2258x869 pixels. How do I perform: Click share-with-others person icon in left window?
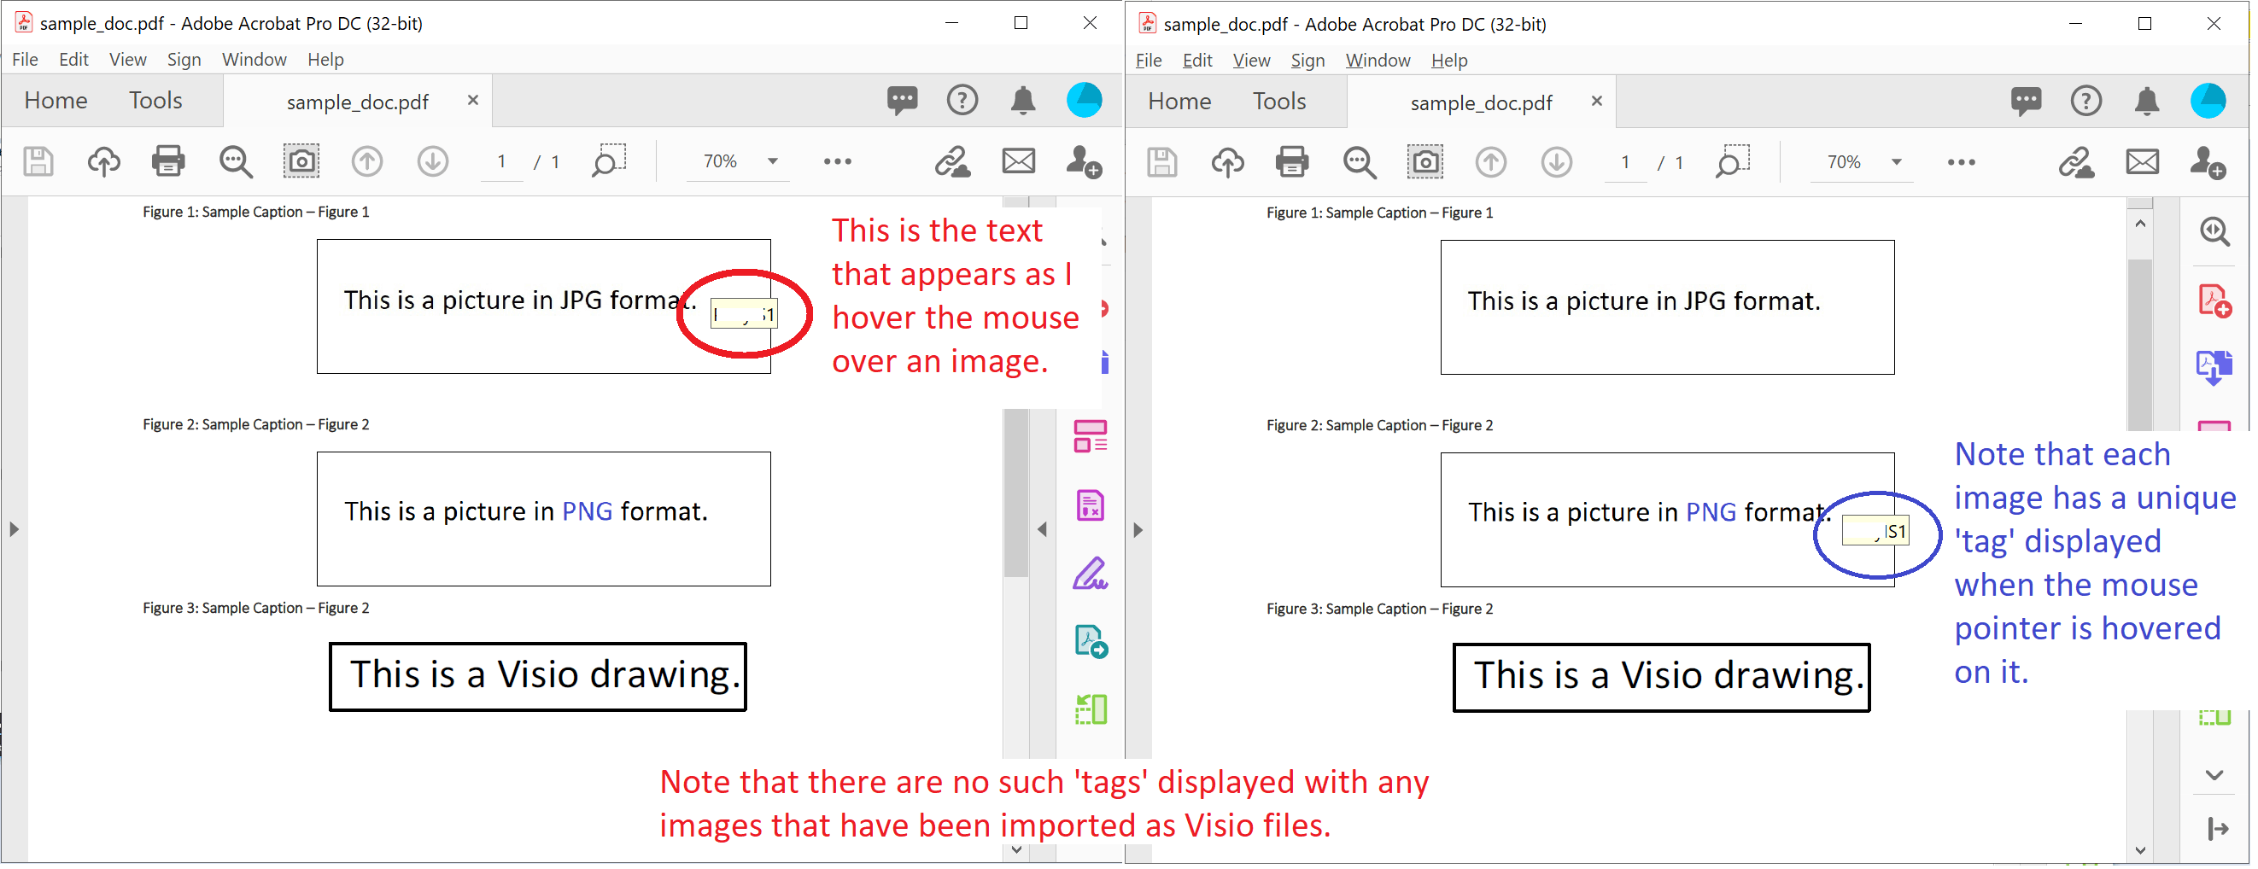pos(1085,162)
